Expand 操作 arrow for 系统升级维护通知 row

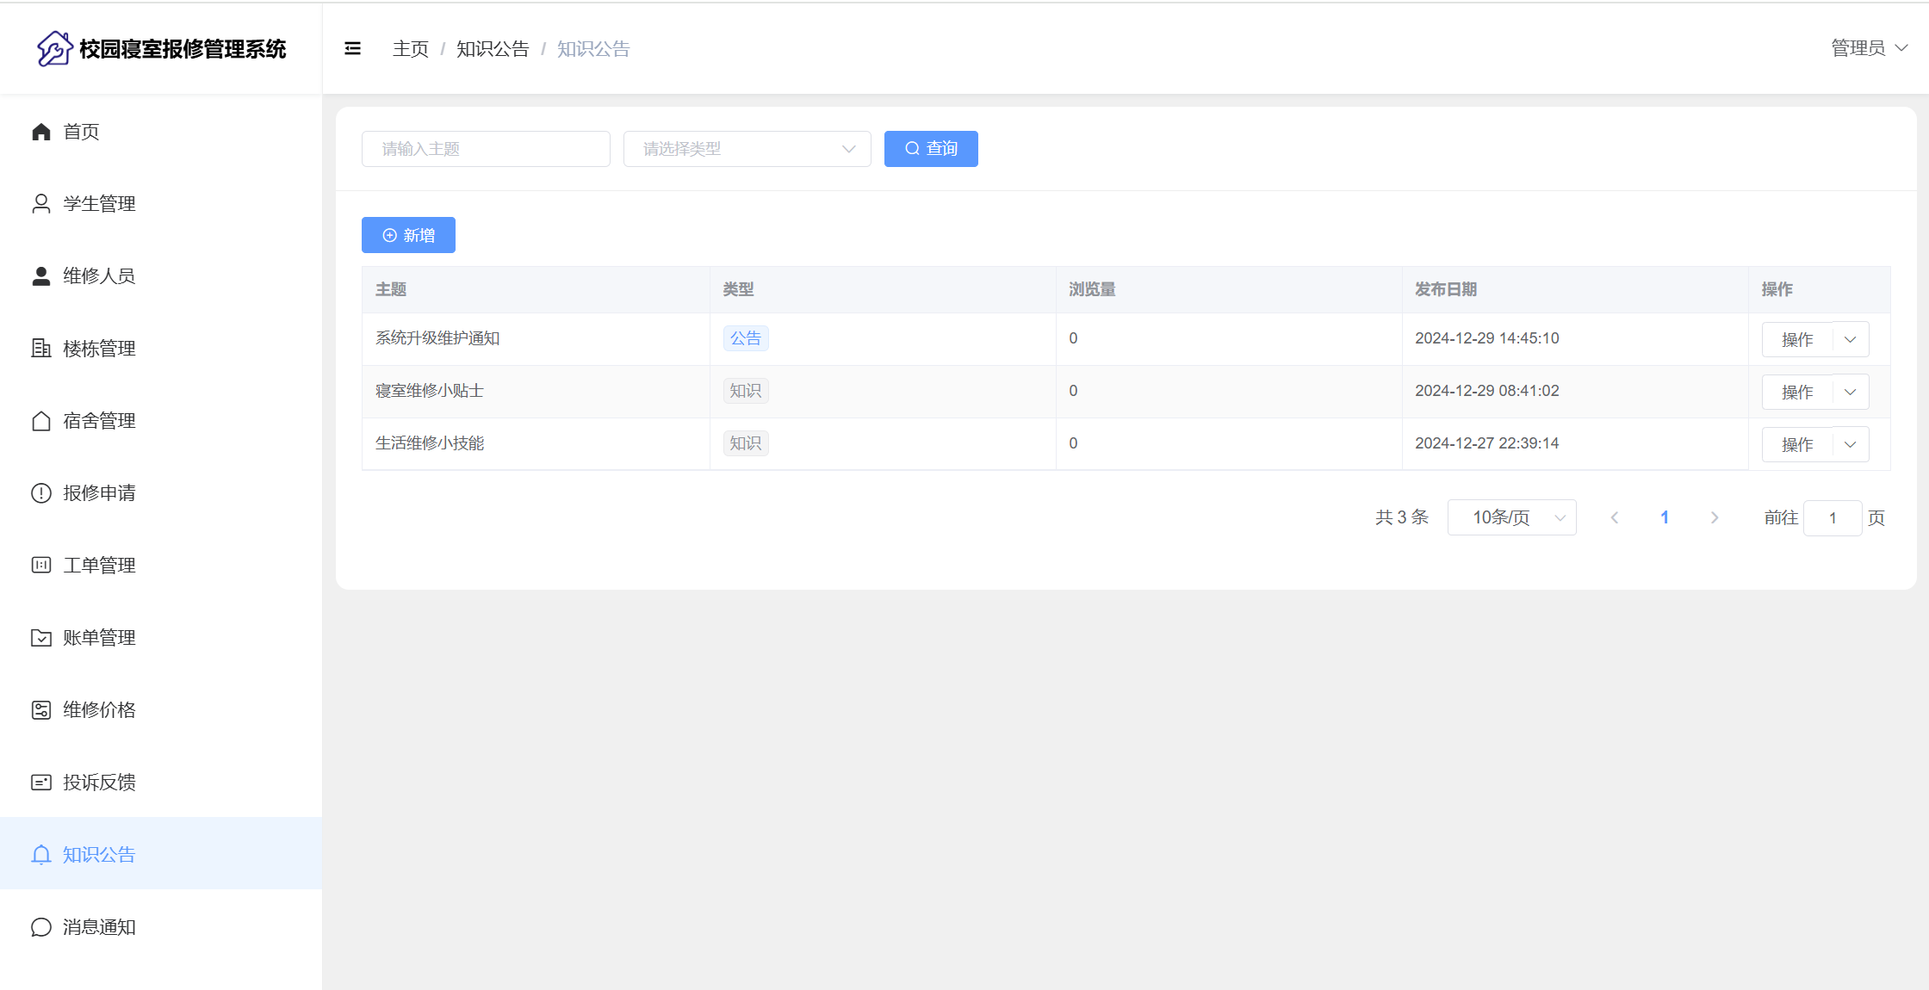[x=1850, y=339]
